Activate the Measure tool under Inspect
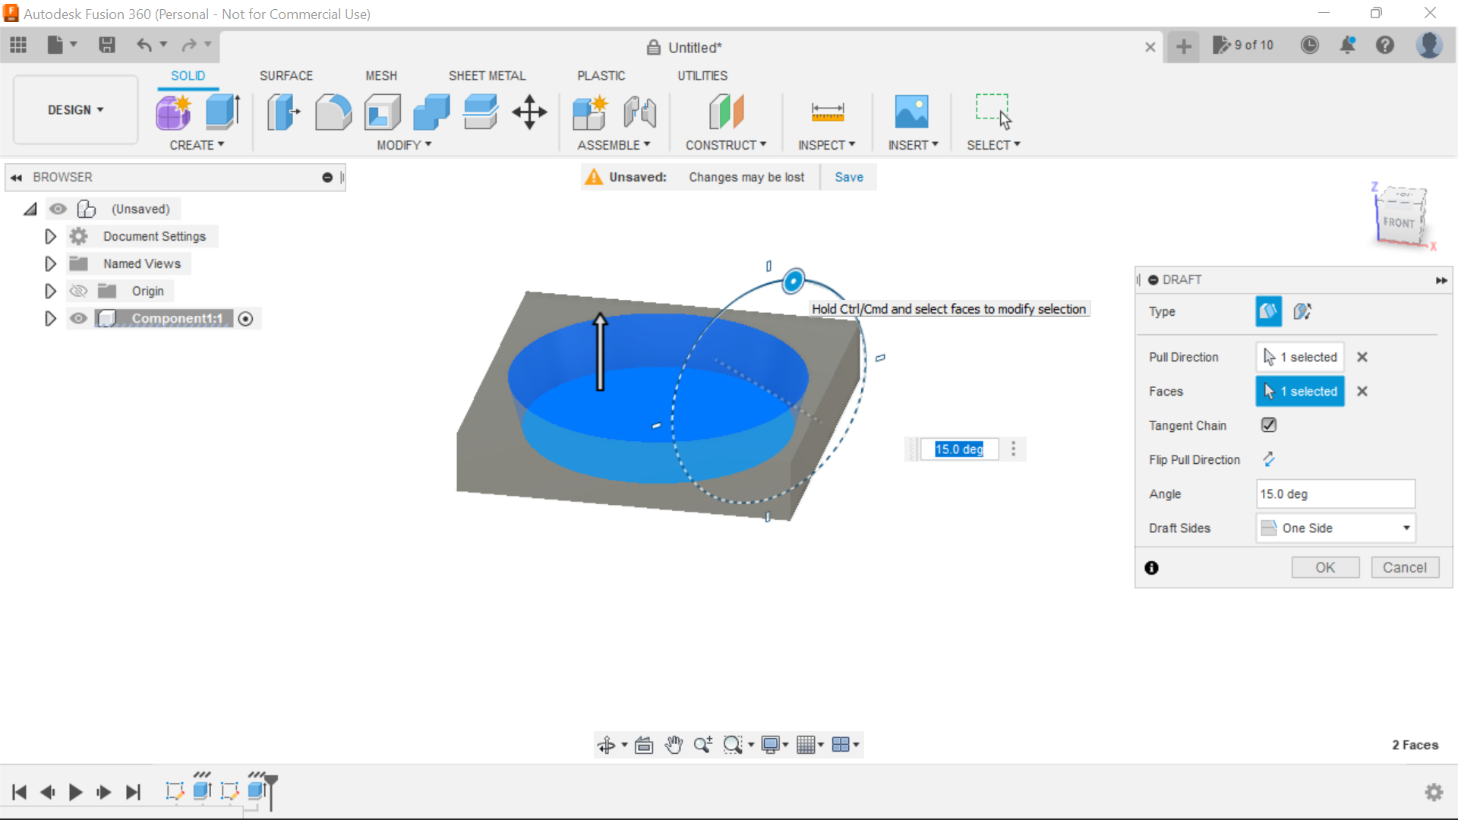The height and width of the screenshot is (820, 1458). (x=827, y=112)
